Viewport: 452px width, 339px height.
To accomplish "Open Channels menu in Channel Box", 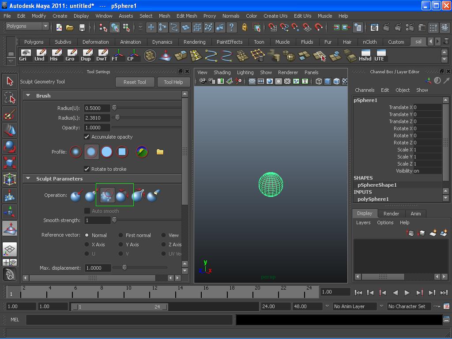I will coord(365,90).
